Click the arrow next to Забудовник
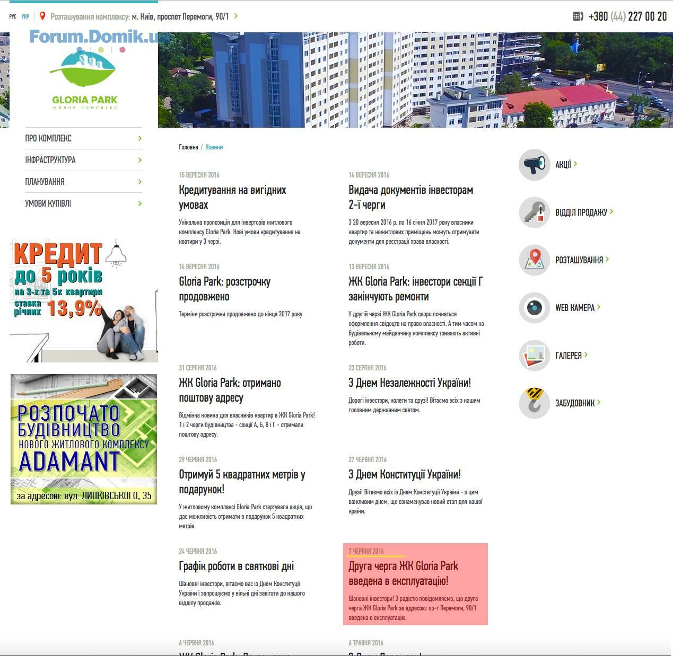The image size is (673, 656). (x=599, y=403)
